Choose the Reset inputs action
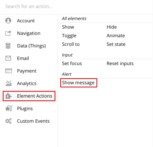Image resolution: width=153 pixels, height=147 pixels. click(120, 63)
